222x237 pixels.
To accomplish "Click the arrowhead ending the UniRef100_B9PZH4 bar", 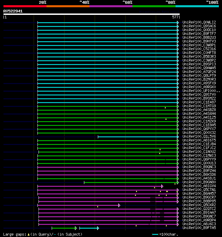I will pyautogui.click(x=178, y=171).
